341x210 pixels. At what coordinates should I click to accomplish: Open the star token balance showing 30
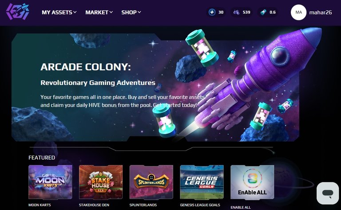(x=216, y=12)
